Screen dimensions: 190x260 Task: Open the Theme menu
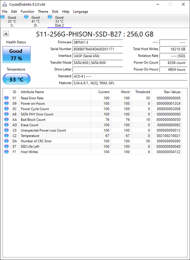[43, 12]
